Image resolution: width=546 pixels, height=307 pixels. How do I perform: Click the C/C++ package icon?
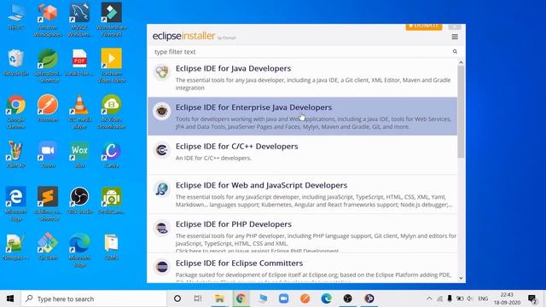(161, 150)
